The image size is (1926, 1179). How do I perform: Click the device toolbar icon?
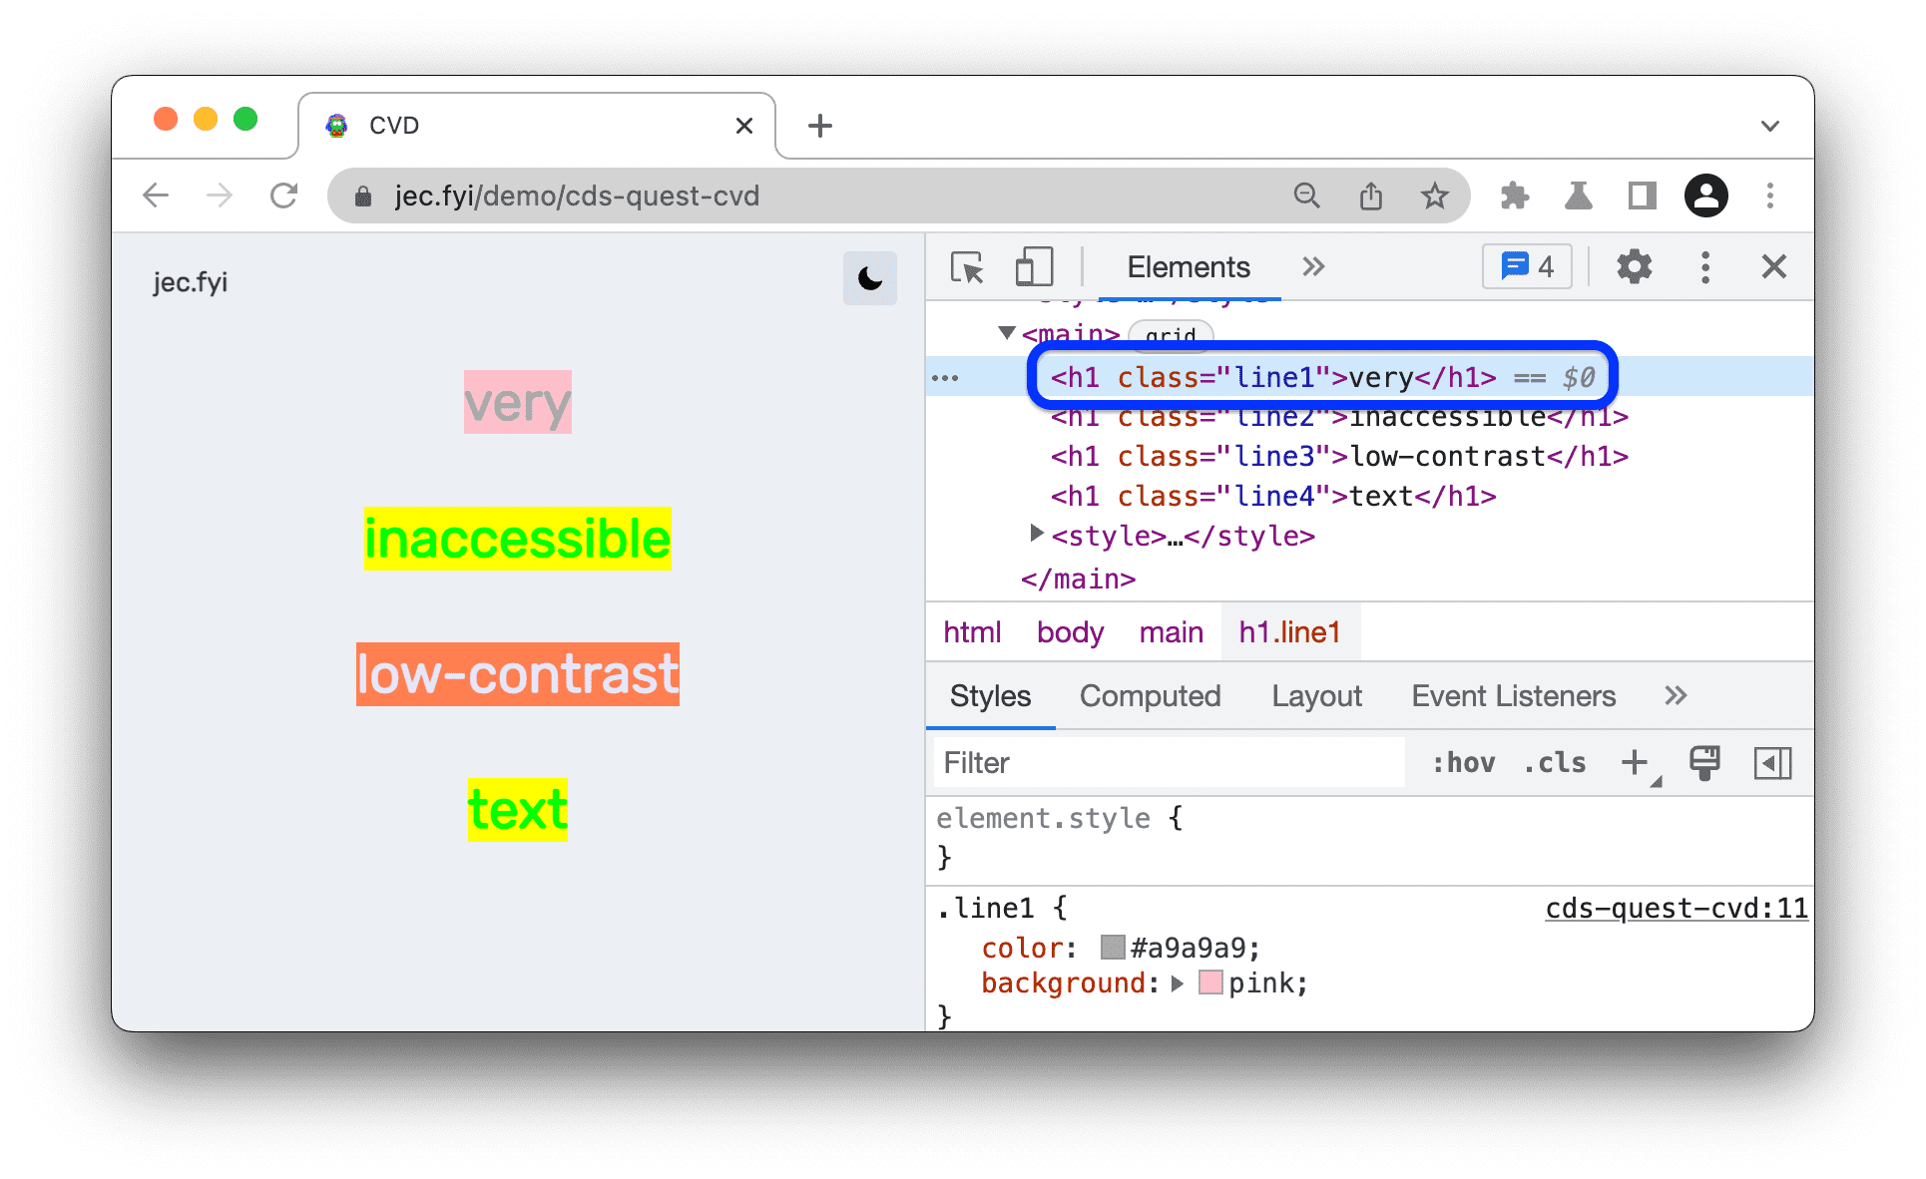[1031, 268]
